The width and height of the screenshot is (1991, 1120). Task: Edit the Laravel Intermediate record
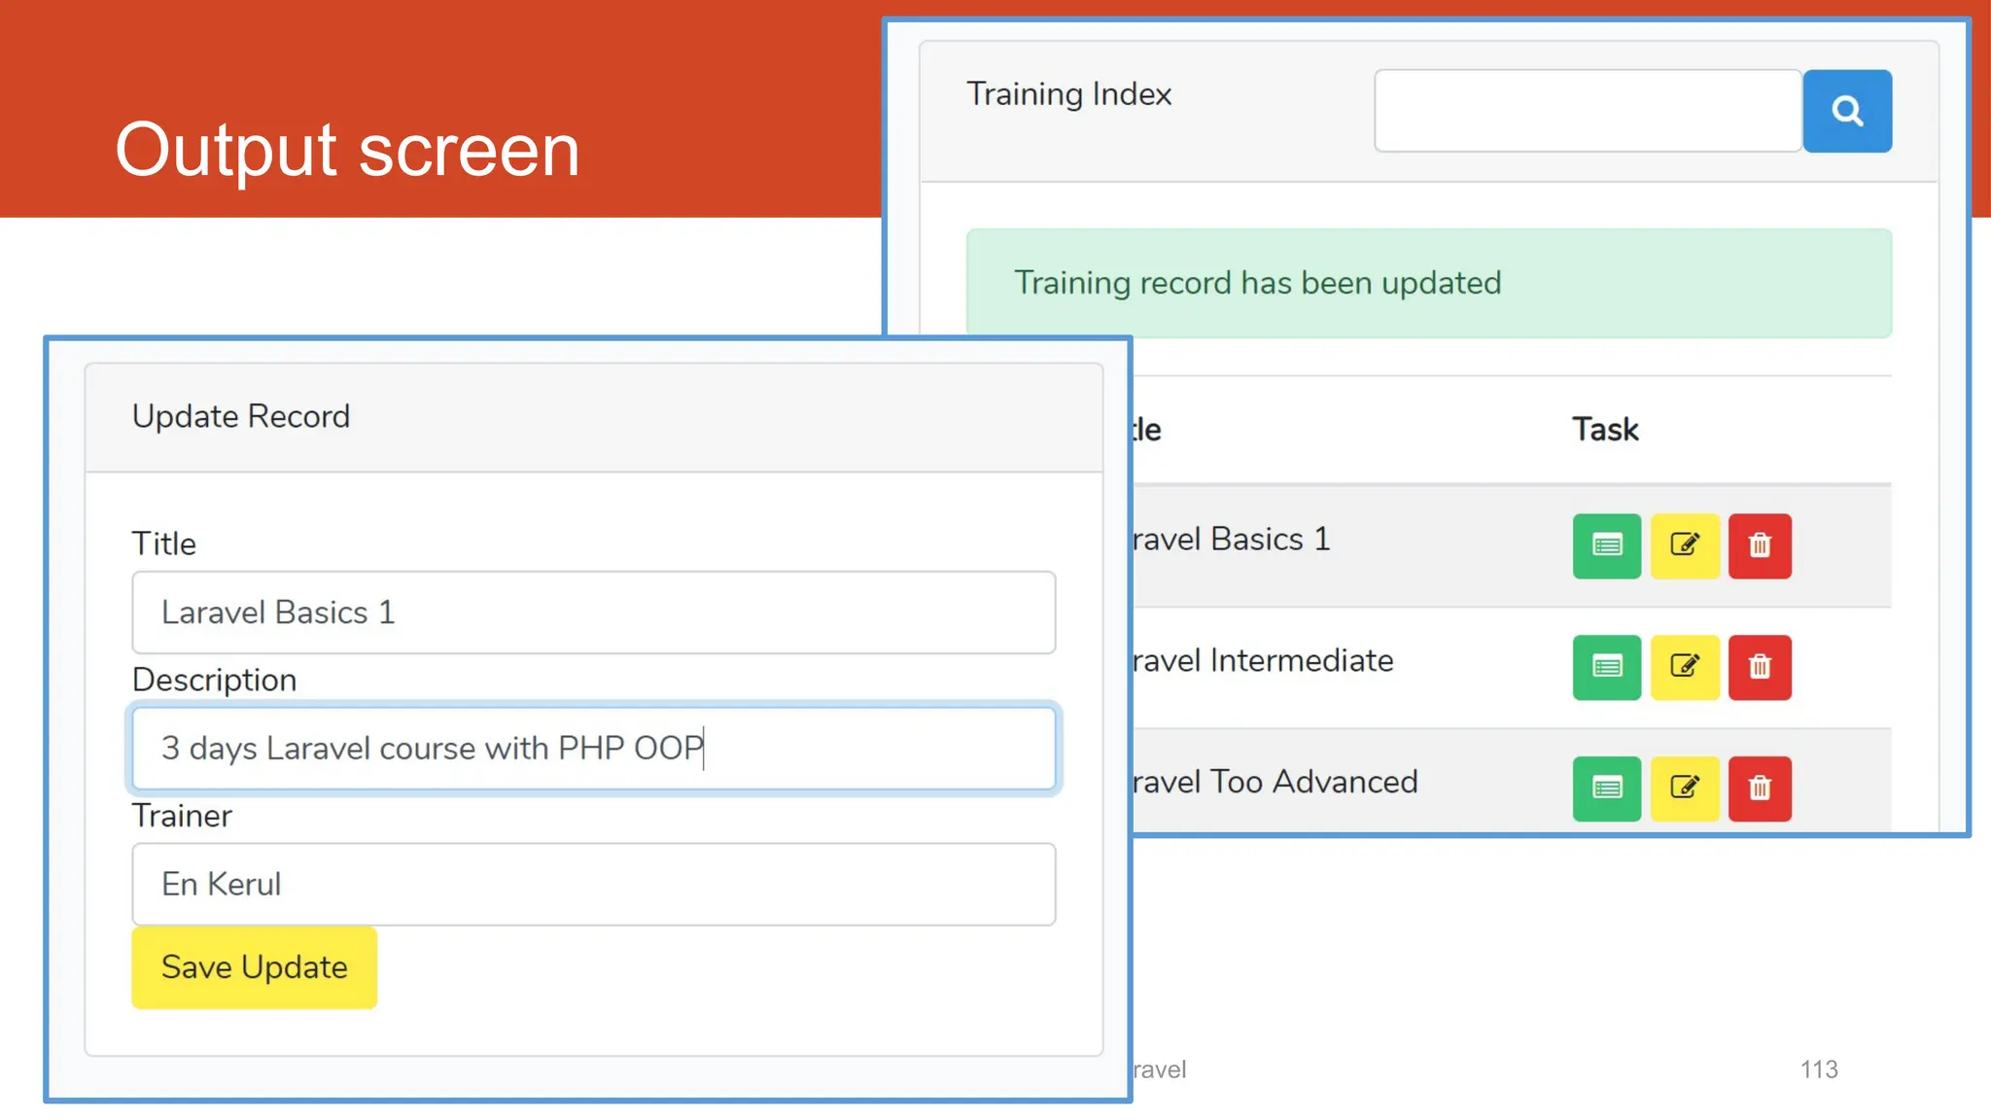(x=1685, y=667)
